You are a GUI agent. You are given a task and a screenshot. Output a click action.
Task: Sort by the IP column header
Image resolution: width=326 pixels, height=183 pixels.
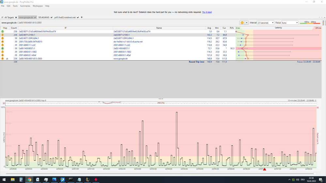[66, 28]
